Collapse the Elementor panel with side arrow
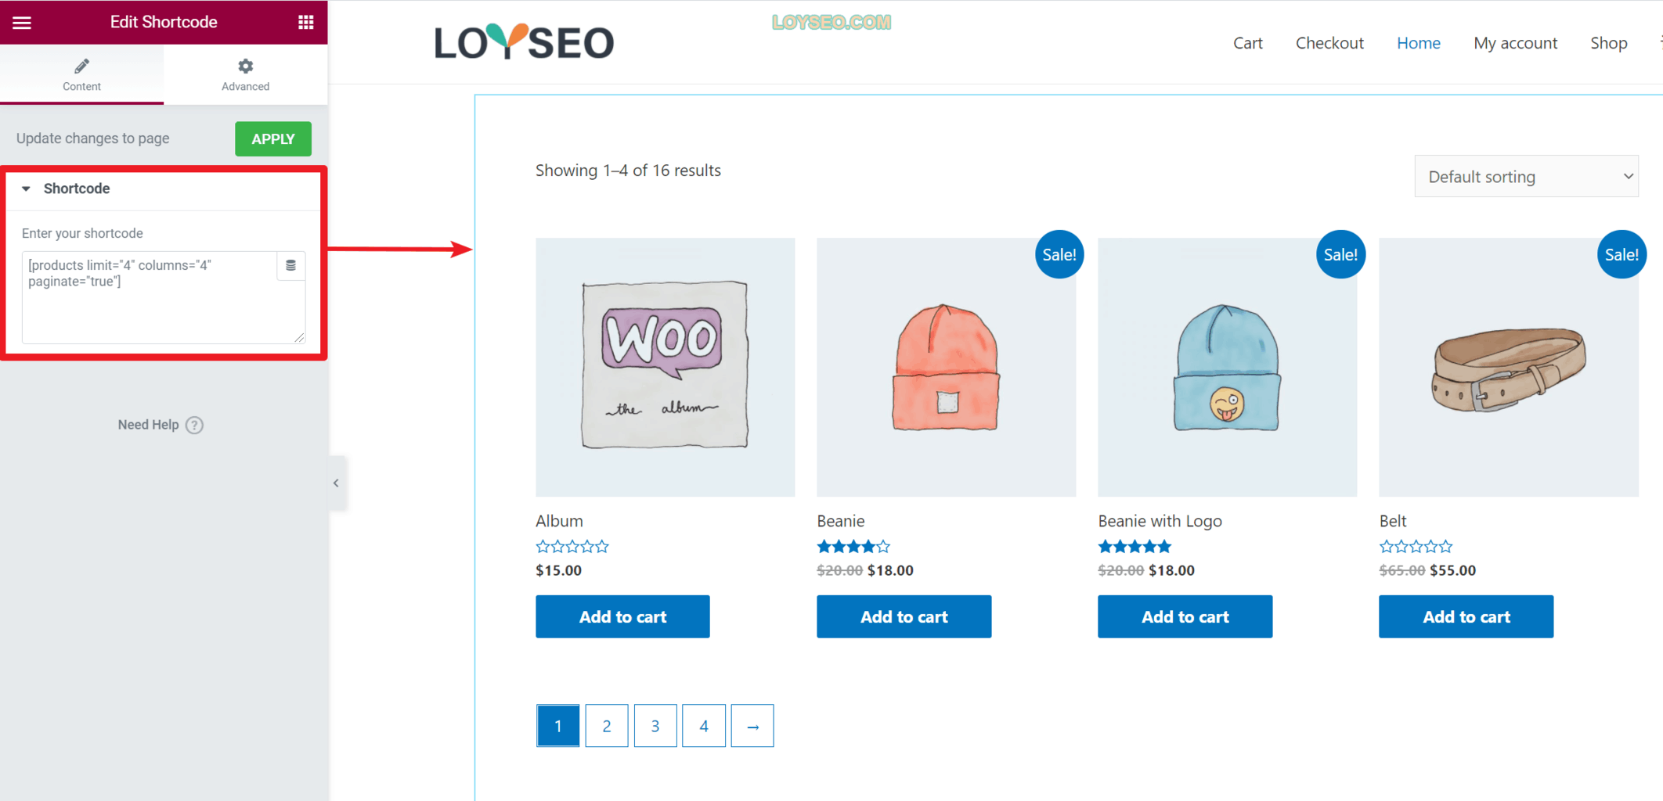Viewport: 1663px width, 801px height. [337, 483]
